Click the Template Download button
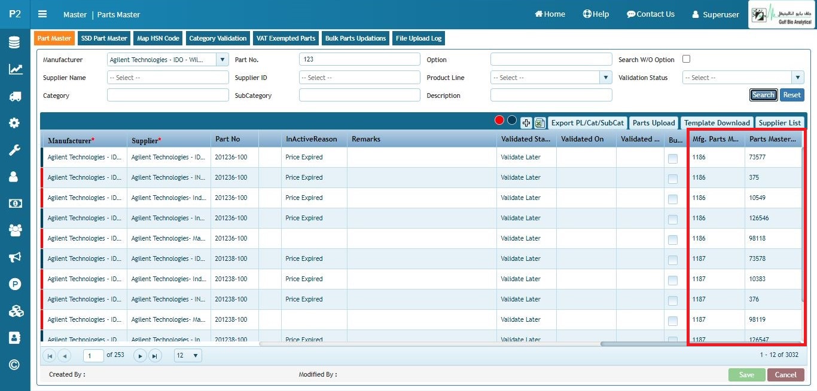This screenshot has width=817, height=391. [717, 122]
